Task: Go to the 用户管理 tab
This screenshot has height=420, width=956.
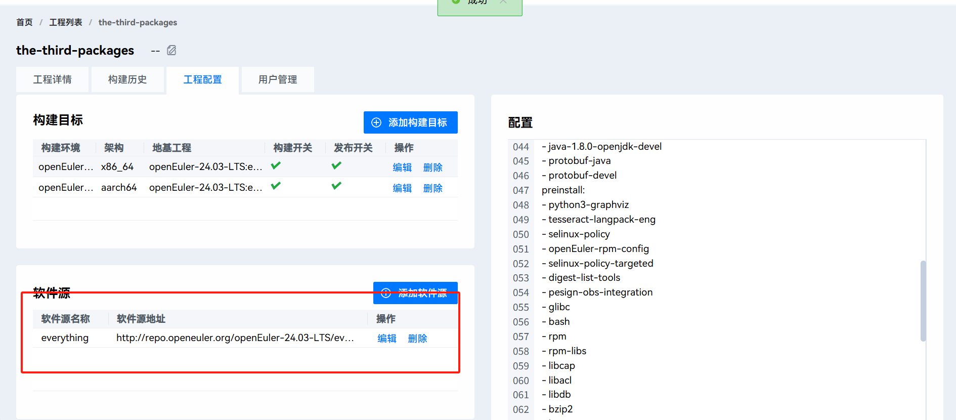Action: [x=278, y=79]
